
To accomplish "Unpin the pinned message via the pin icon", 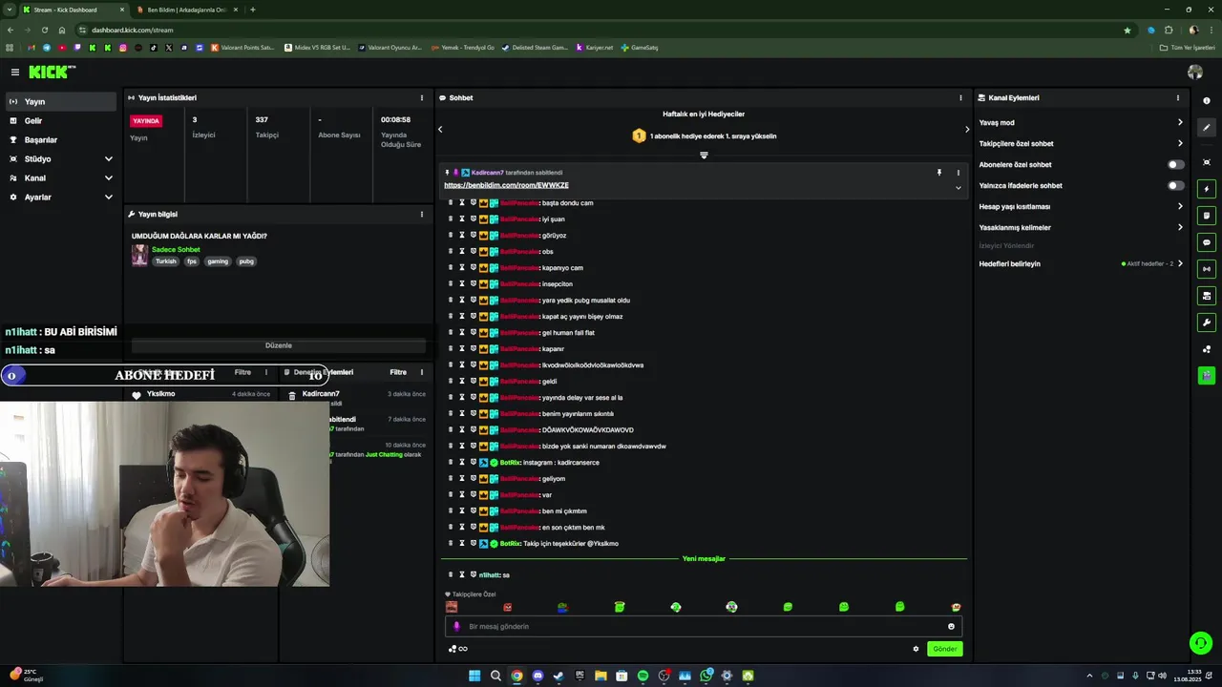I will [x=939, y=173].
